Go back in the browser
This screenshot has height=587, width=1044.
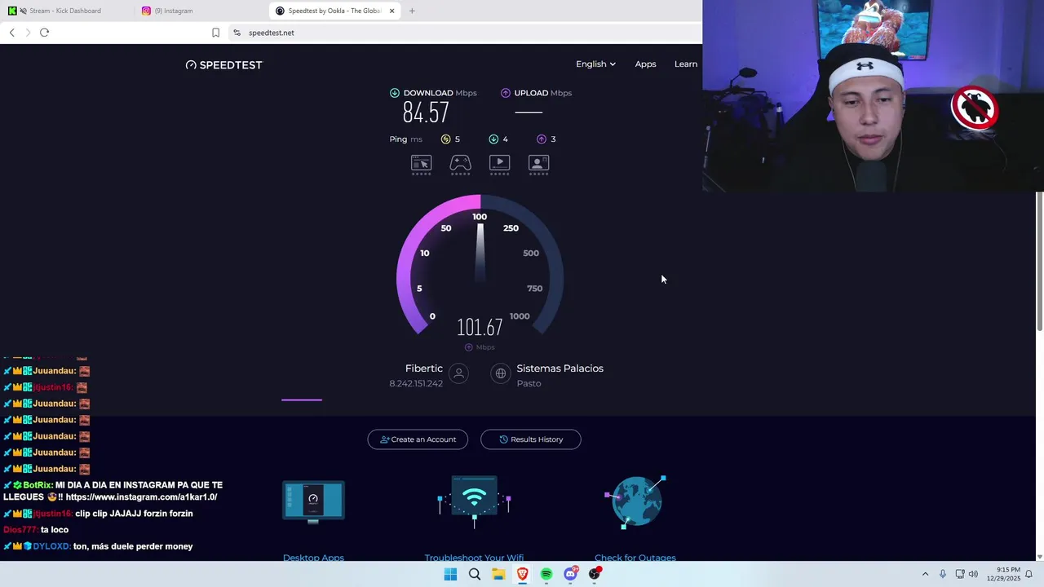click(x=11, y=33)
